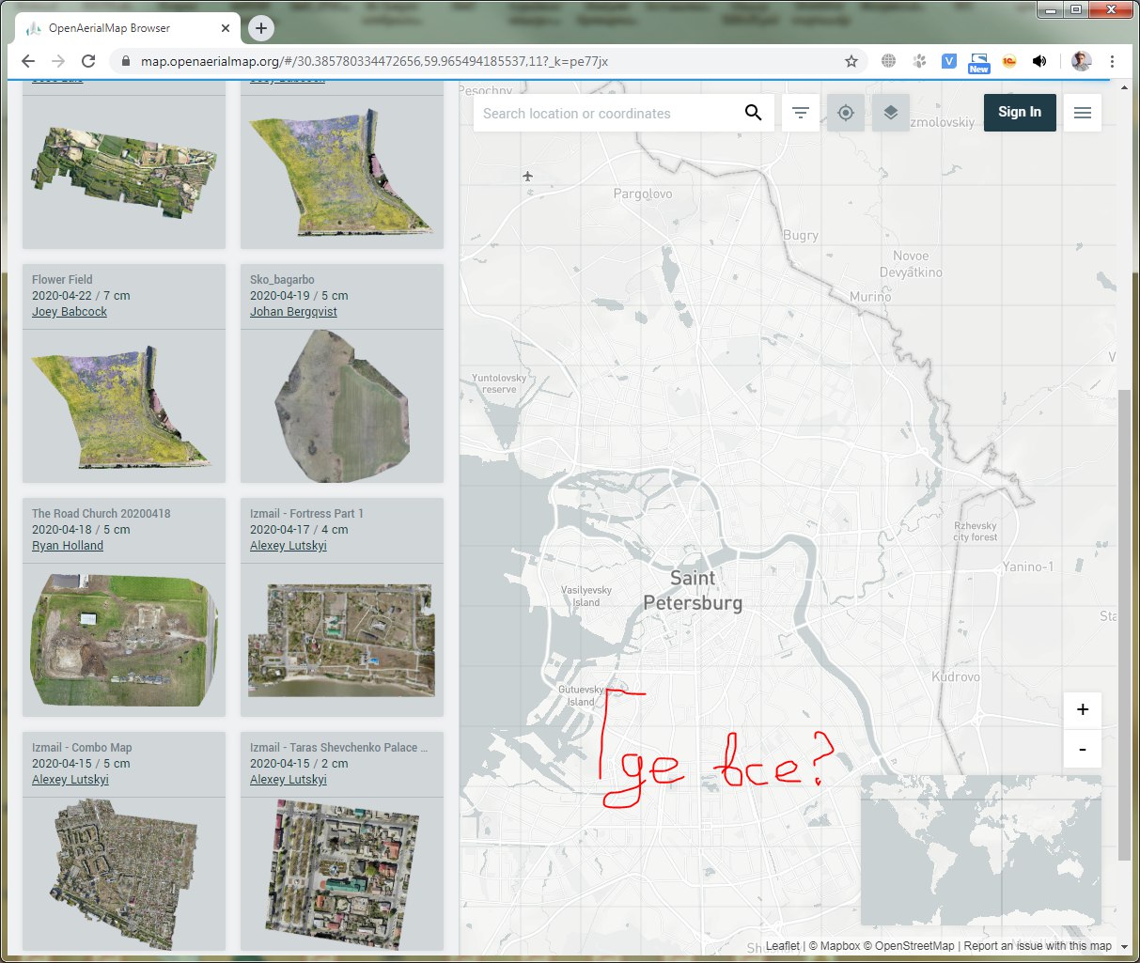Select the Sko_bagarbo imagery thumbnail
The height and width of the screenshot is (963, 1140).
point(342,406)
